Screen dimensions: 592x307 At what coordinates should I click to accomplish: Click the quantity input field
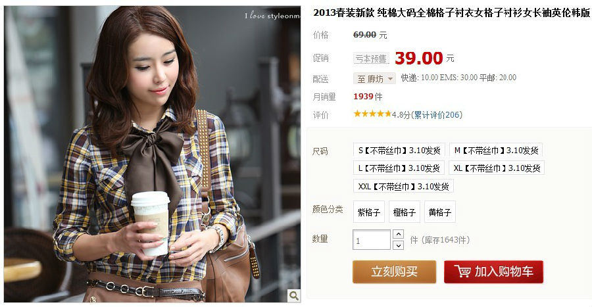[x=372, y=240]
